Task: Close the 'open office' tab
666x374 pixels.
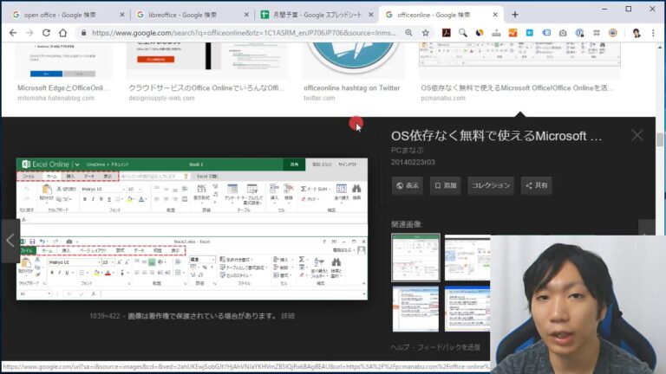Action: tap(122, 15)
